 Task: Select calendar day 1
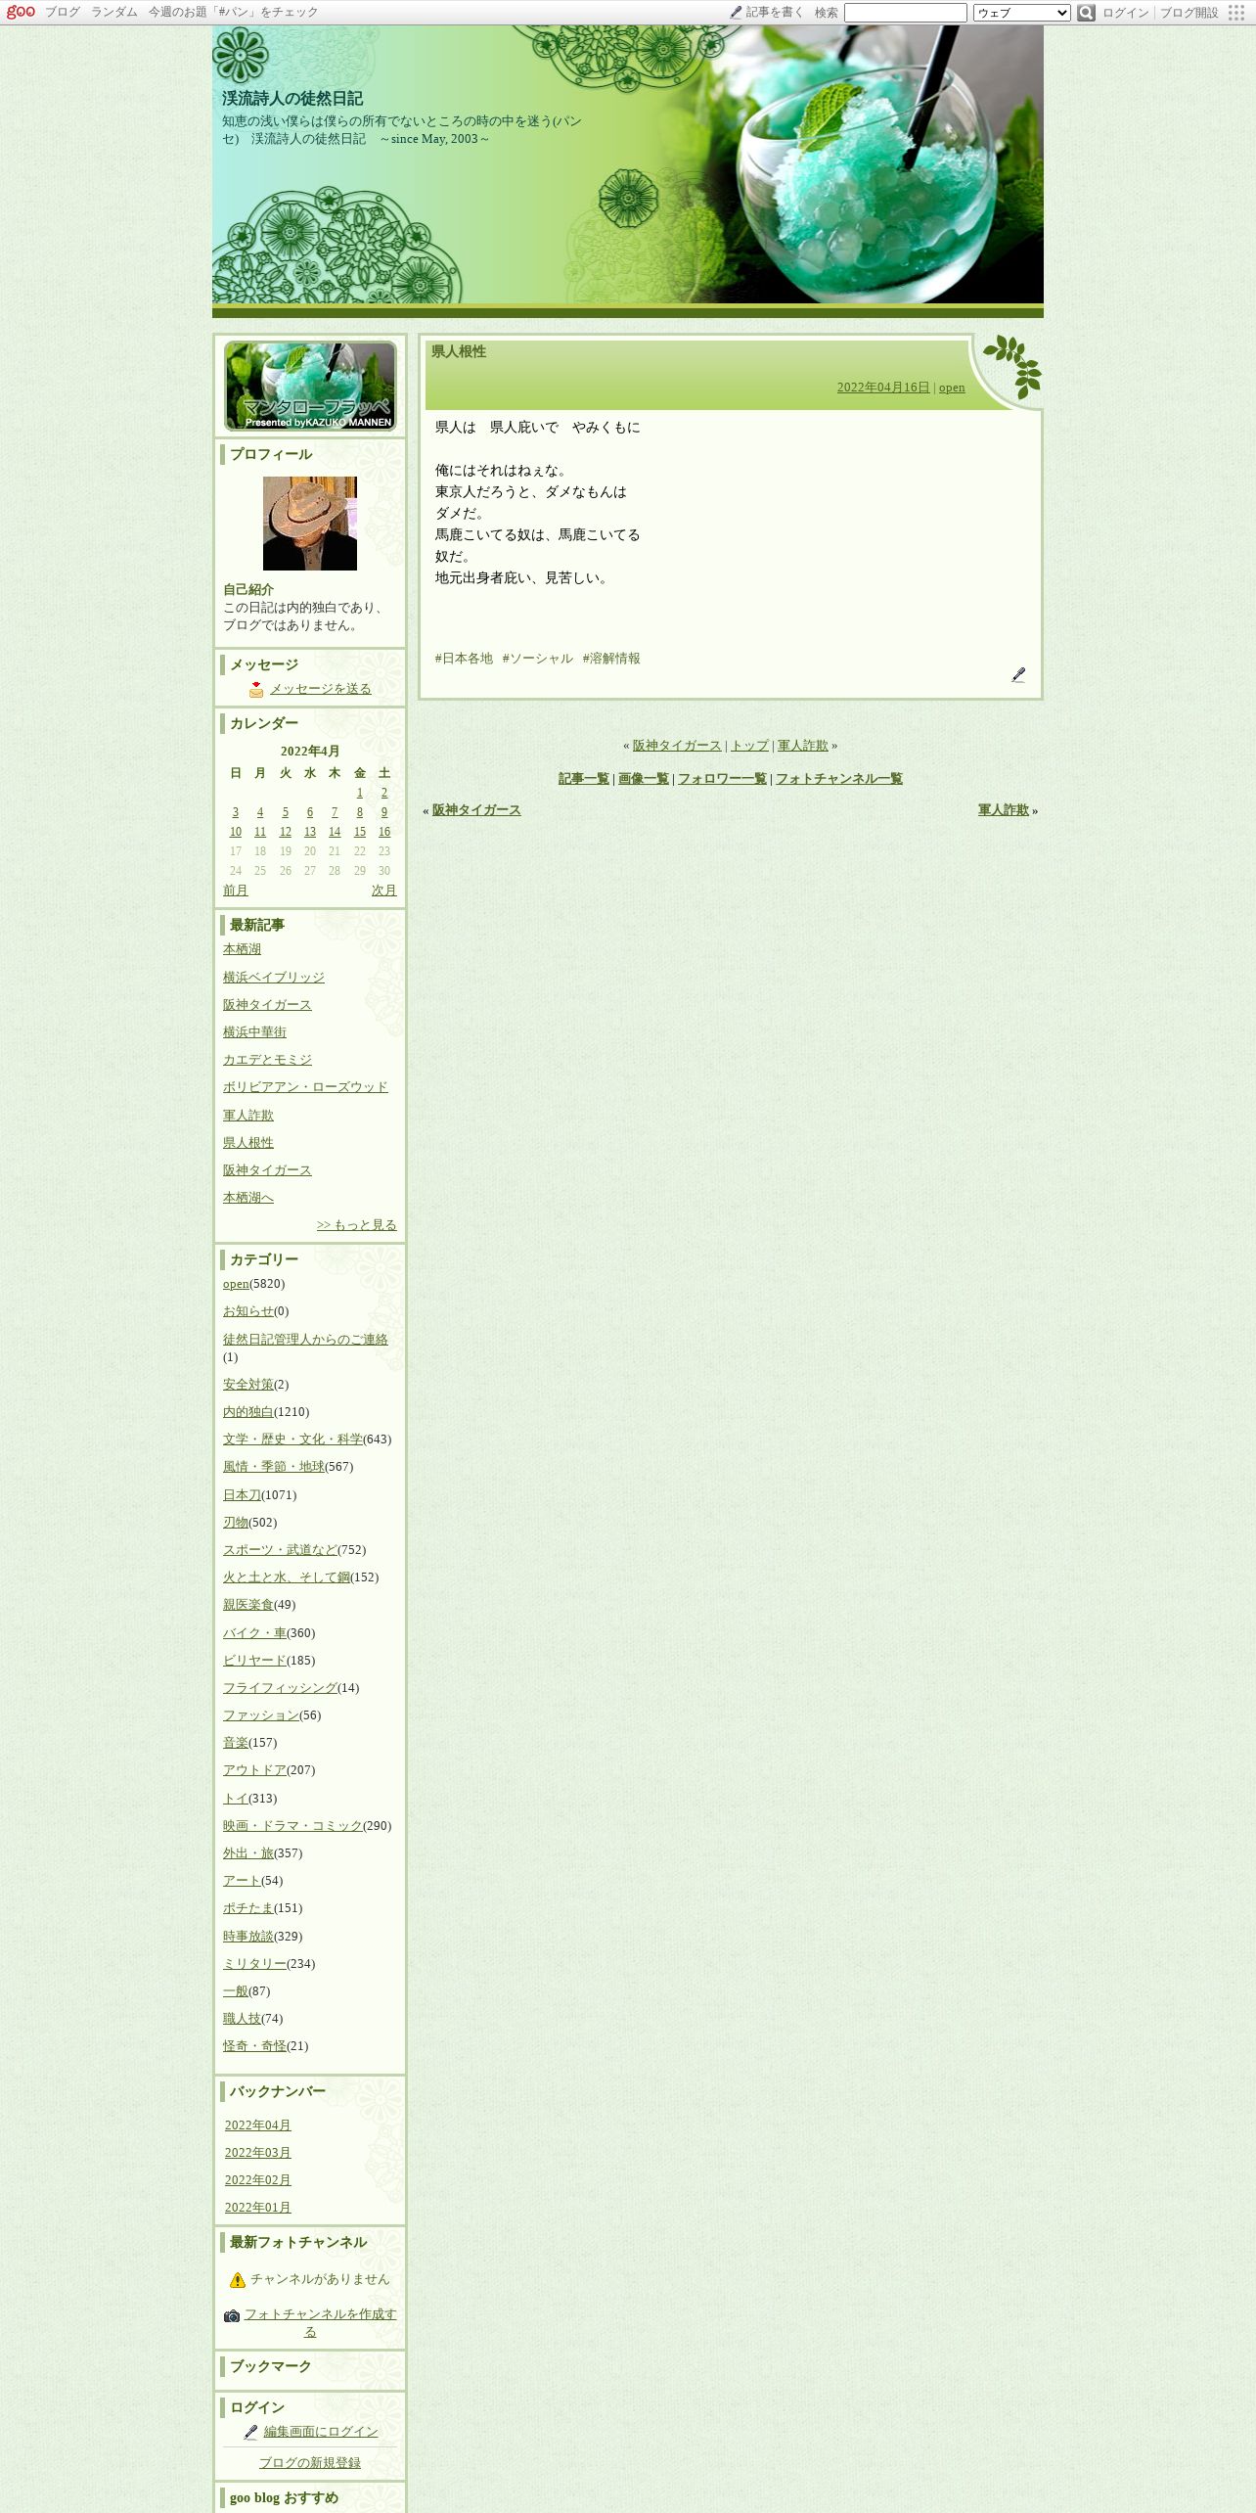pos(360,793)
